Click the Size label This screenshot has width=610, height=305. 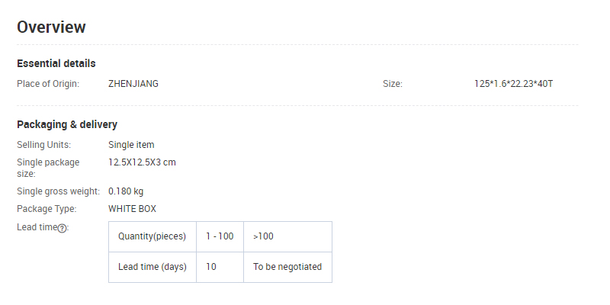(392, 83)
